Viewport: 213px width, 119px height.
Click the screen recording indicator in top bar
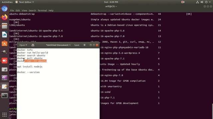[x=183, y=2]
